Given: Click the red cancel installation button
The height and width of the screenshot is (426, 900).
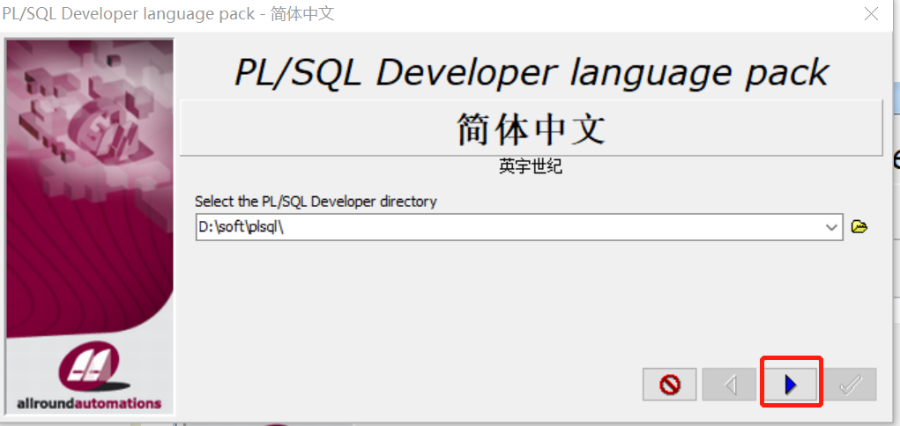Looking at the screenshot, I should (670, 385).
